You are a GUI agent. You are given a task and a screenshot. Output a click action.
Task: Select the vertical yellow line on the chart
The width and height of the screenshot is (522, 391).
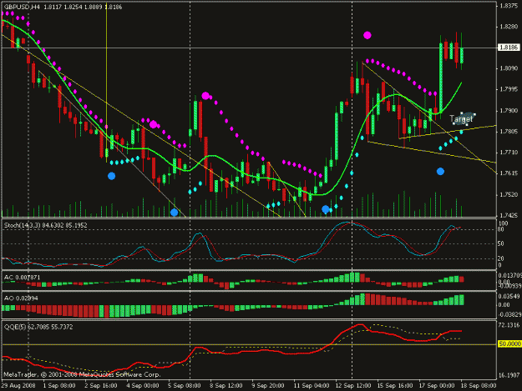coord(107,82)
